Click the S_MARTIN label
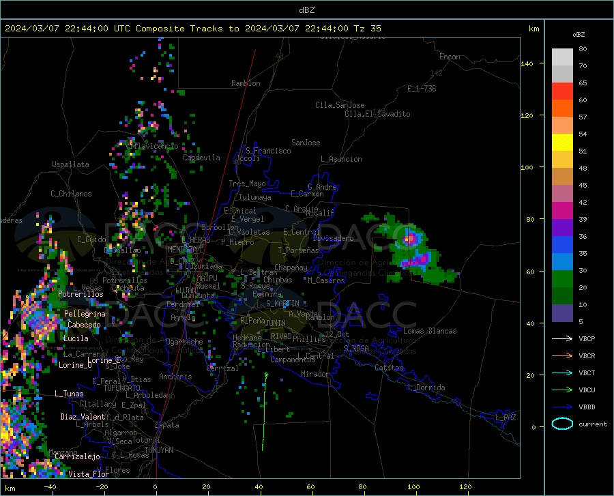614x496 pixels. tap(282, 304)
